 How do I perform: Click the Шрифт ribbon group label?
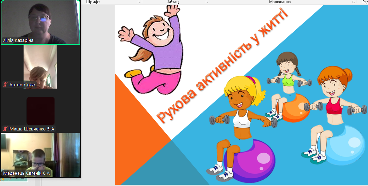pyautogui.click(x=93, y=2)
